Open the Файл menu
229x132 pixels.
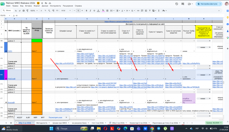(8, 6)
